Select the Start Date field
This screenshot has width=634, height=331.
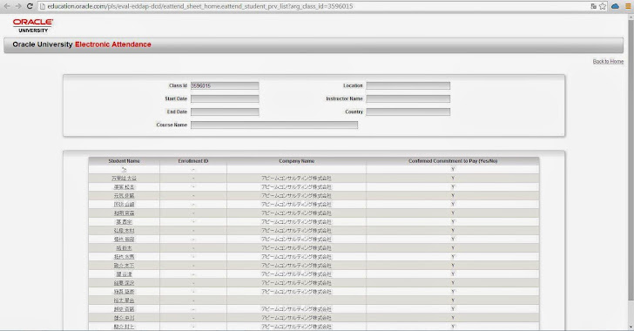(225, 98)
